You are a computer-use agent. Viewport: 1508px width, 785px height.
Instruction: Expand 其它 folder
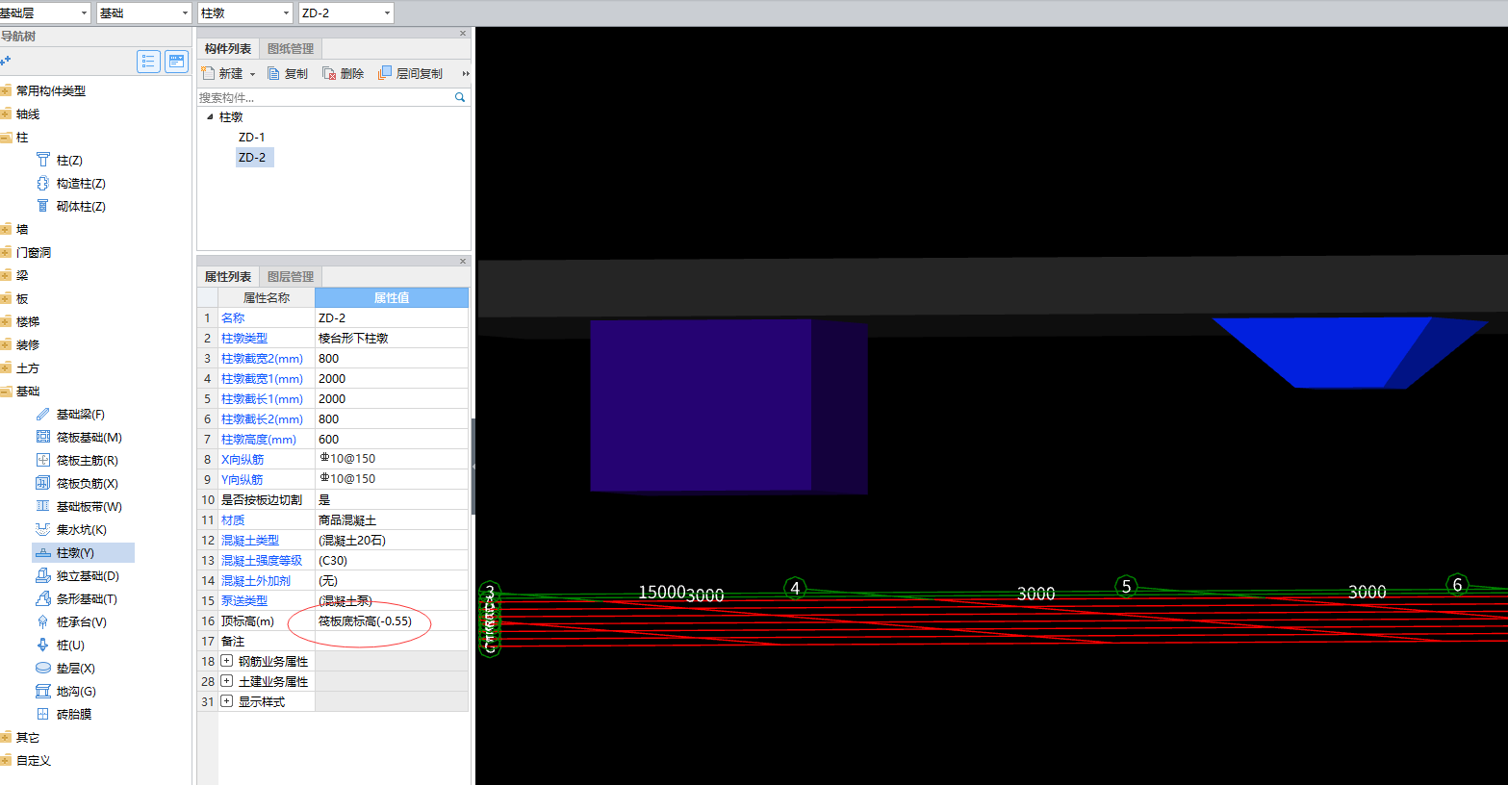tap(6, 737)
